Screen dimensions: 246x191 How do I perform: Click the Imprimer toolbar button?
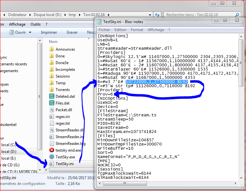pos(49,32)
